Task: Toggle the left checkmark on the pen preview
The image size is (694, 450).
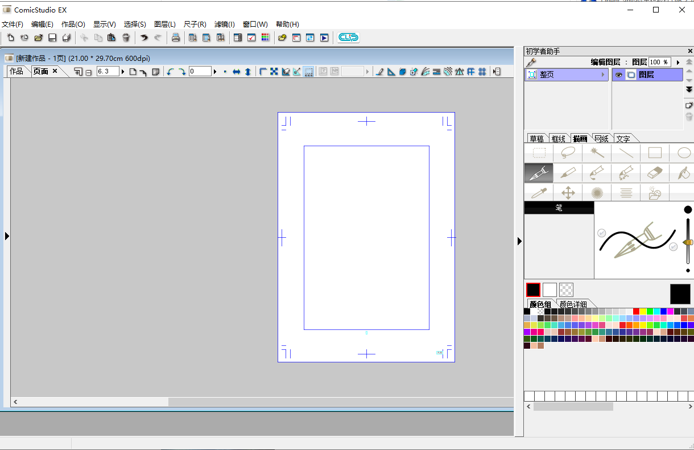Action: tap(601, 233)
